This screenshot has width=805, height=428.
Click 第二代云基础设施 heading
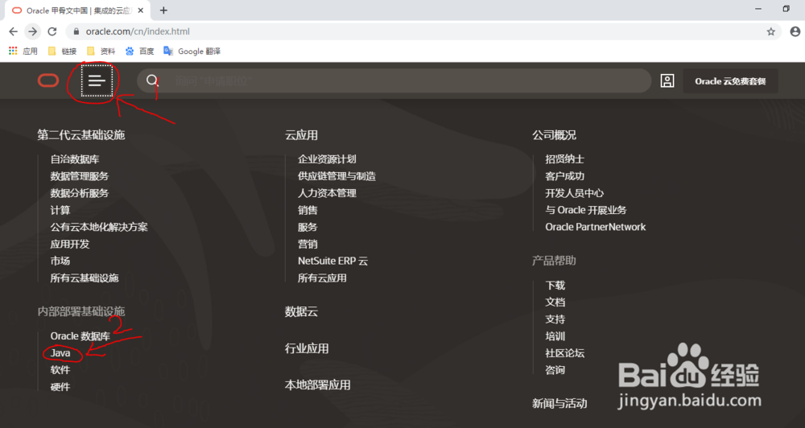click(80, 135)
